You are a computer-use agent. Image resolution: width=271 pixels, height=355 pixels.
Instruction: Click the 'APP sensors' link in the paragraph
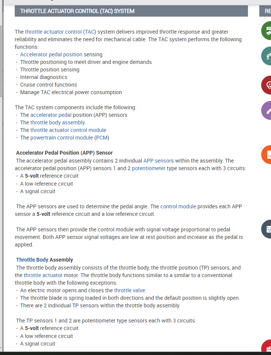[x=159, y=161]
